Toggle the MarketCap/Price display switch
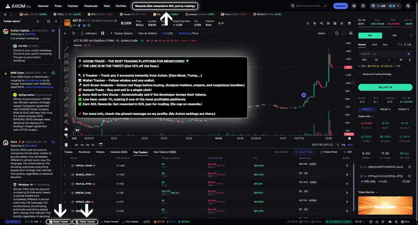 click(x=188, y=33)
